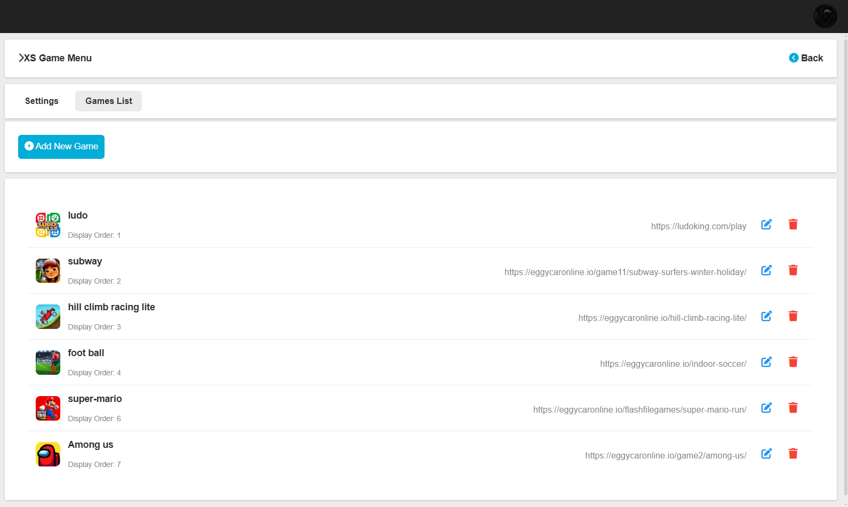Viewport: 848px width, 507px height.
Task: Edit the Among us game entry
Action: (x=766, y=454)
